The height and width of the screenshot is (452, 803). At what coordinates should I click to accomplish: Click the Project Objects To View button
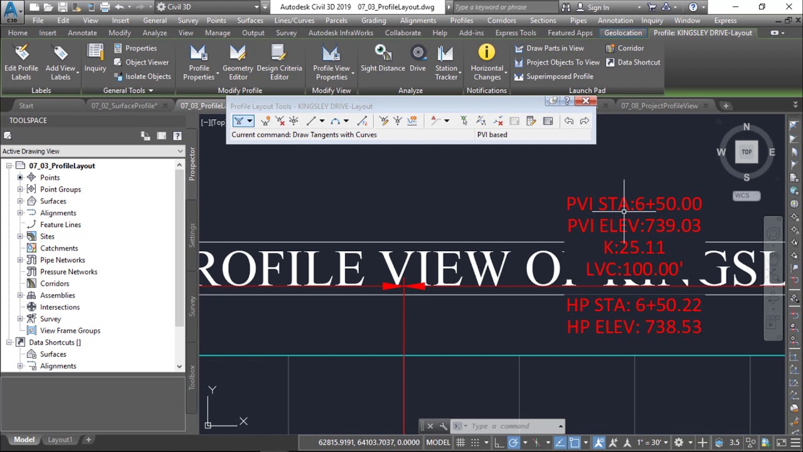(557, 62)
